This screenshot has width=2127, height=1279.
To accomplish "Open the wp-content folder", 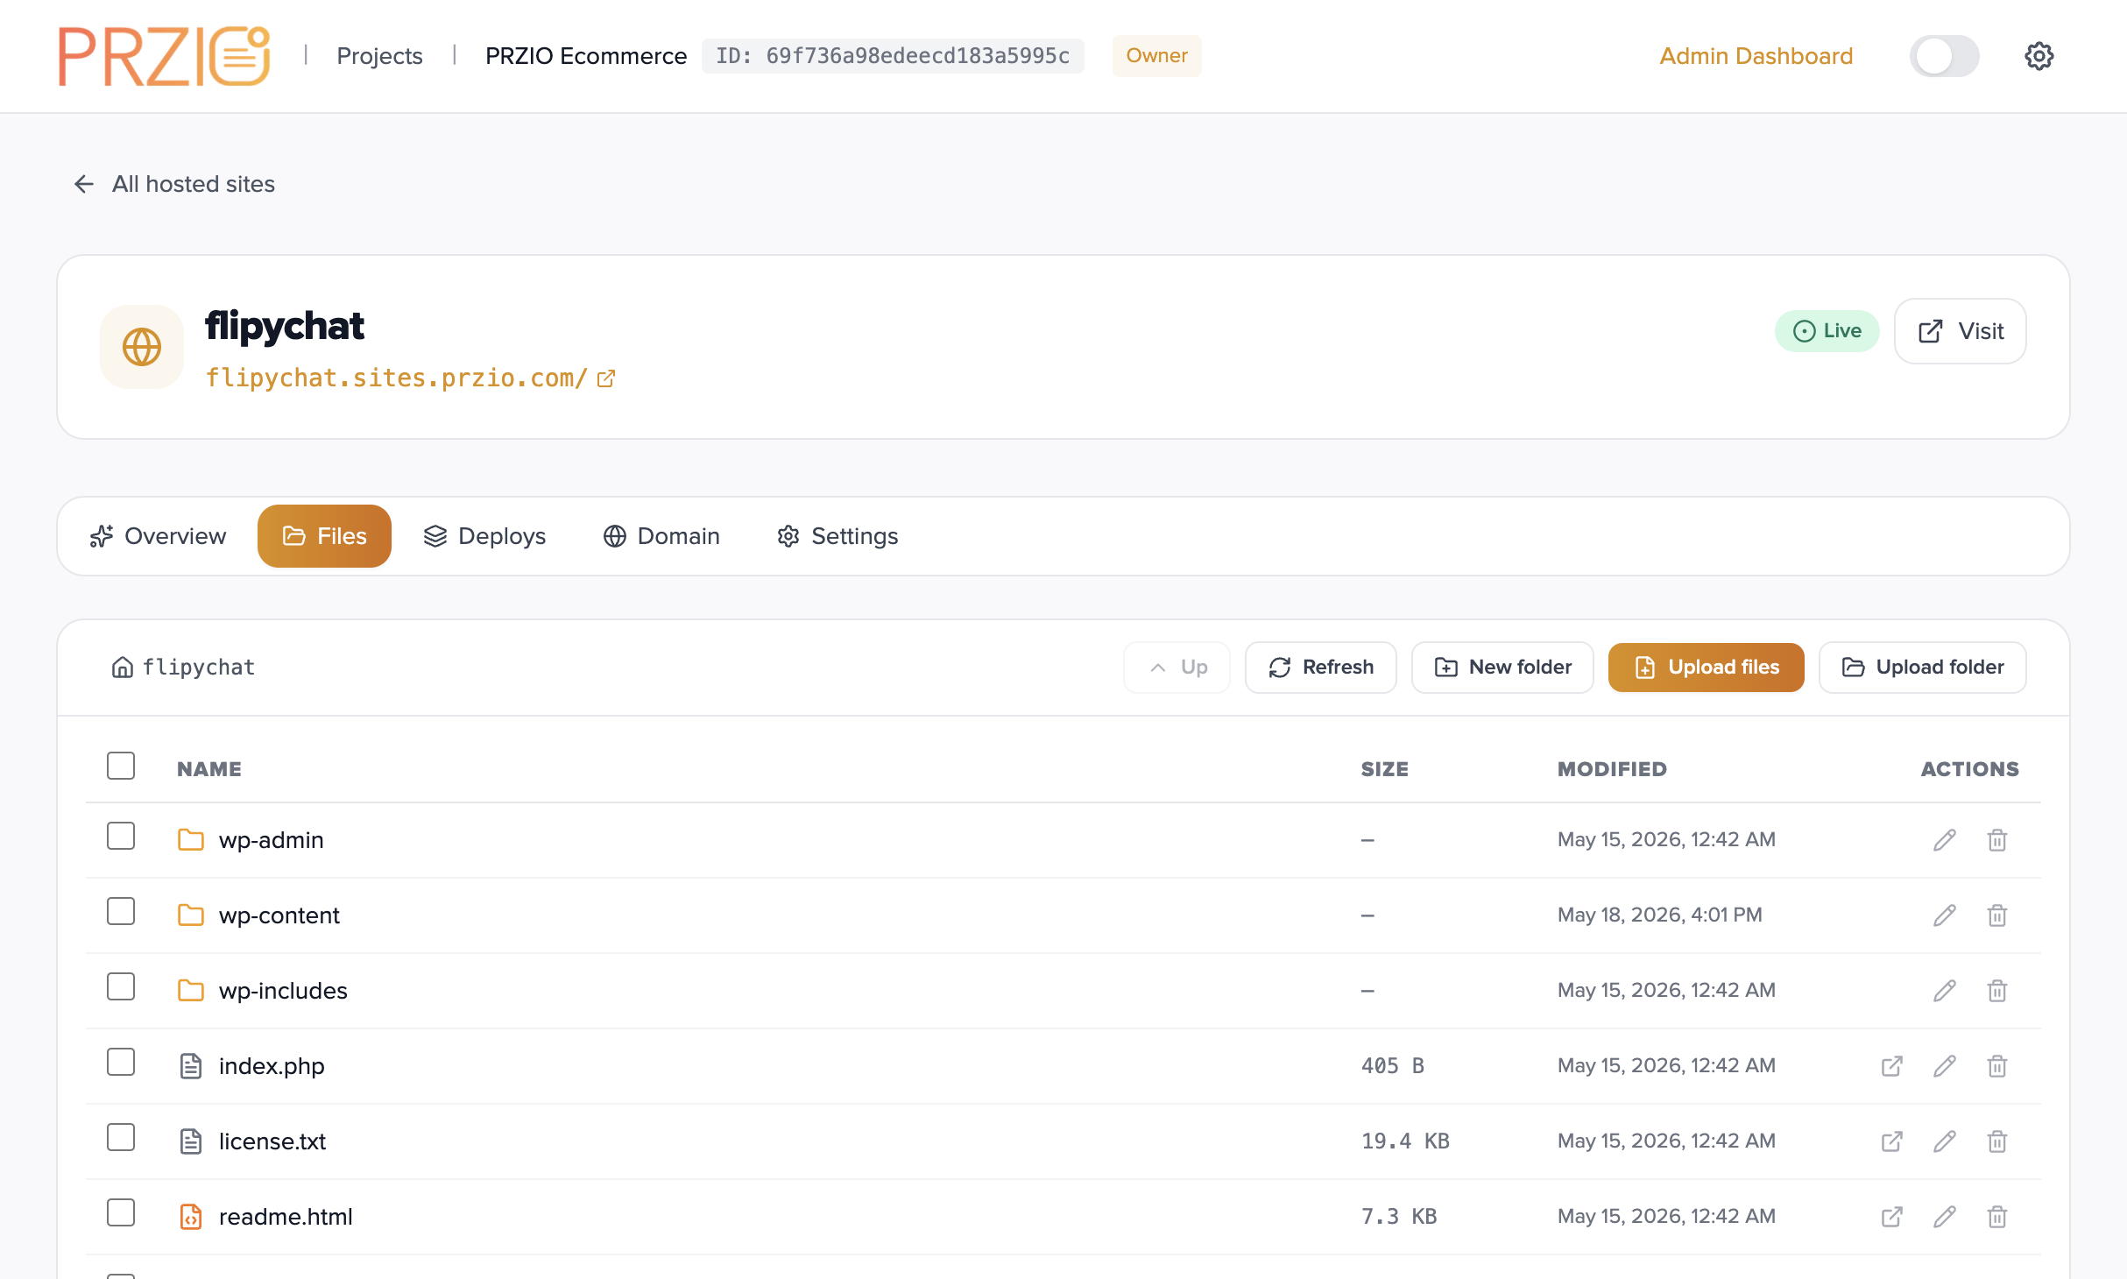I will click(x=279, y=915).
